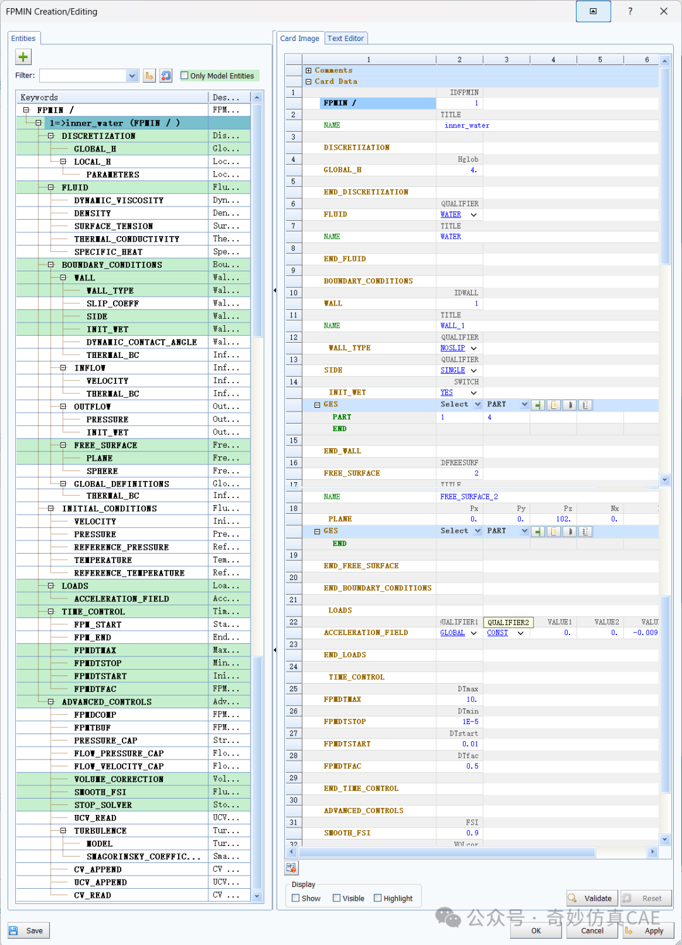The width and height of the screenshot is (682, 945).
Task: Collapse the Card Data section
Action: point(309,81)
